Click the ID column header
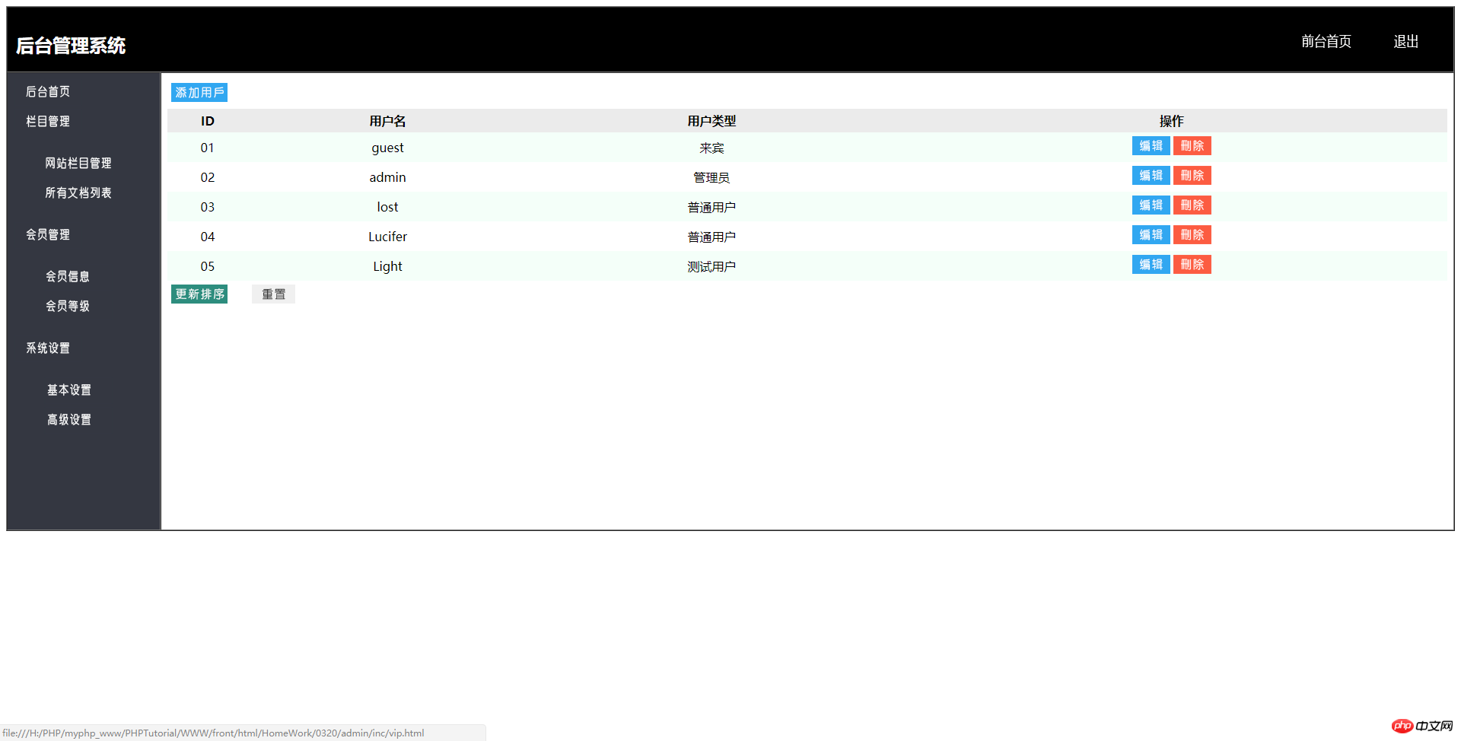Viewport: 1461px width, 741px height. pos(208,121)
